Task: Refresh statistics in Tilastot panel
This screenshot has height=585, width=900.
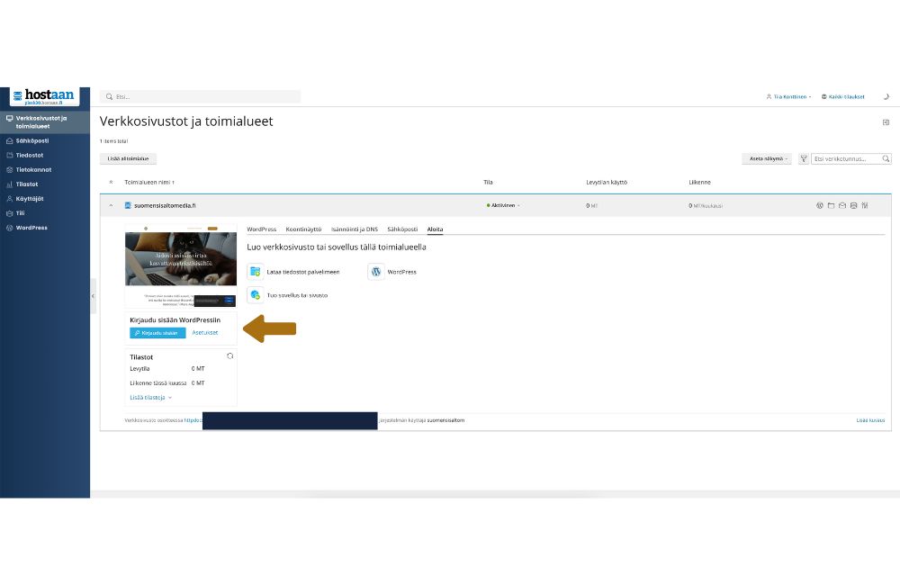Action: click(230, 356)
